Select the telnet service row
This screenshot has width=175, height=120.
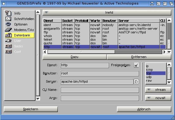click(x=104, y=39)
